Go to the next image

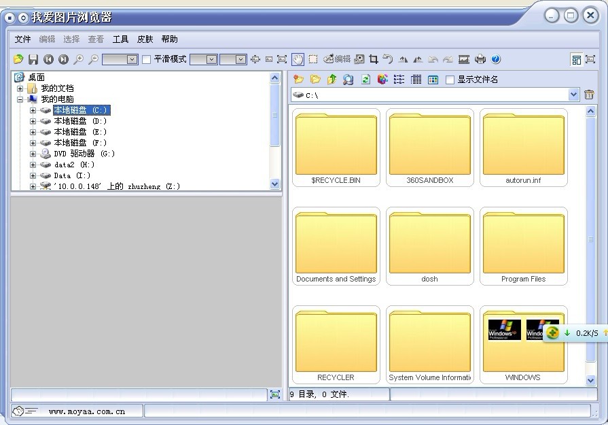point(64,59)
